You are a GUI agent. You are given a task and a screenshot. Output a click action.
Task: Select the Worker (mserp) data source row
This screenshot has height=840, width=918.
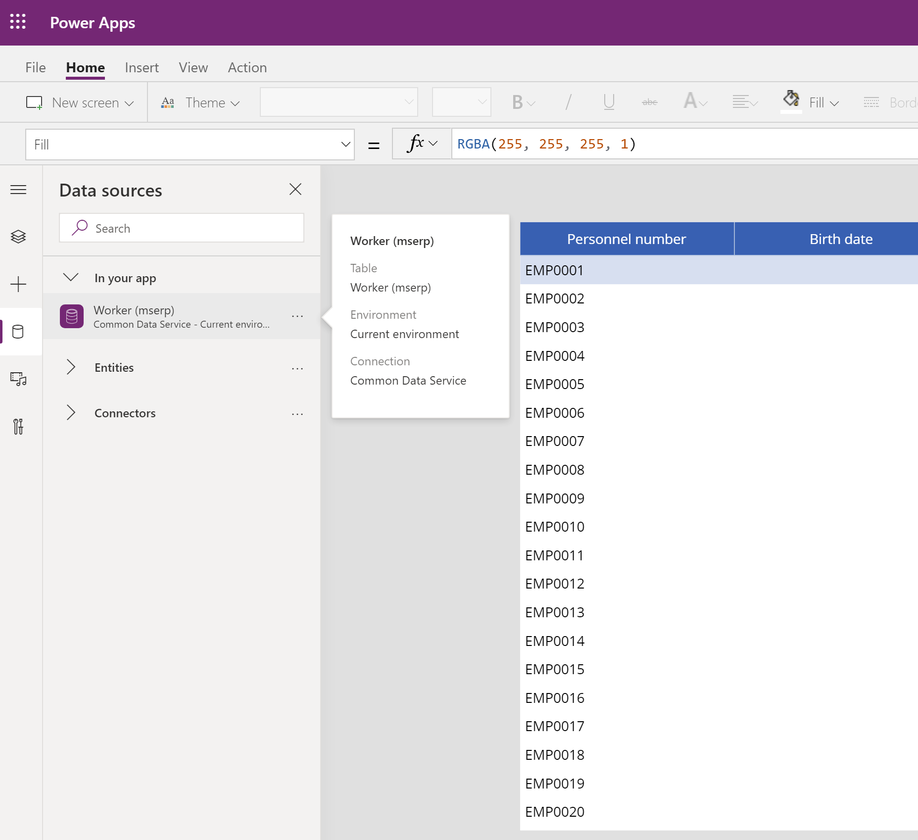(x=182, y=316)
